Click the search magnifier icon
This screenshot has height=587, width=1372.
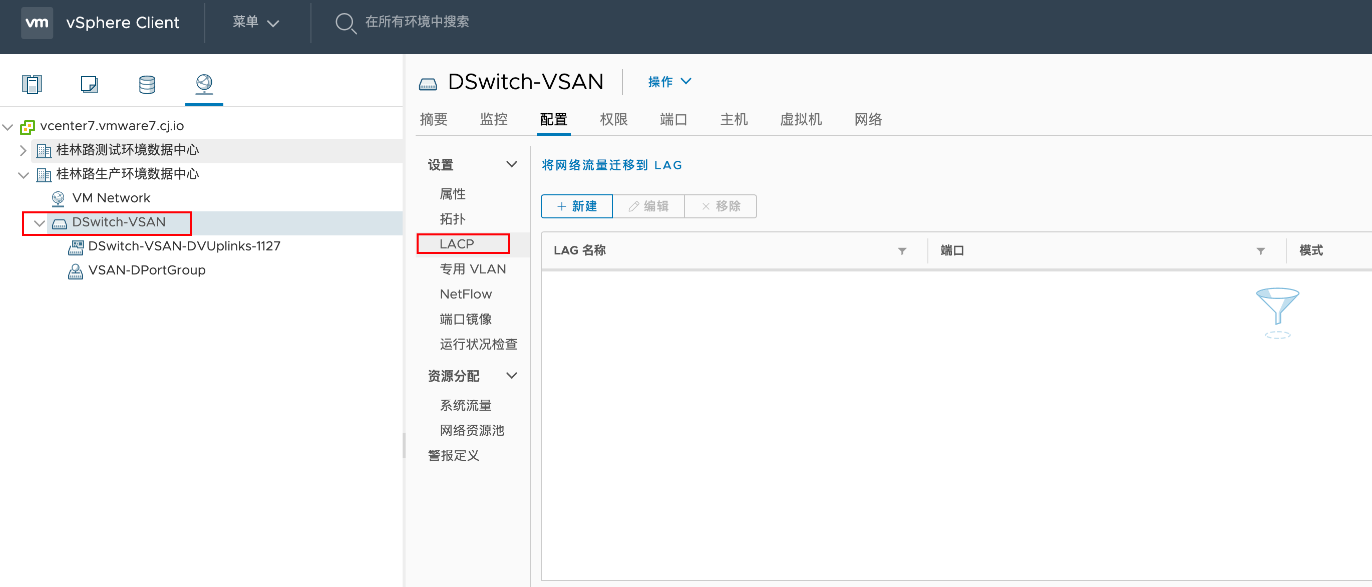click(345, 23)
